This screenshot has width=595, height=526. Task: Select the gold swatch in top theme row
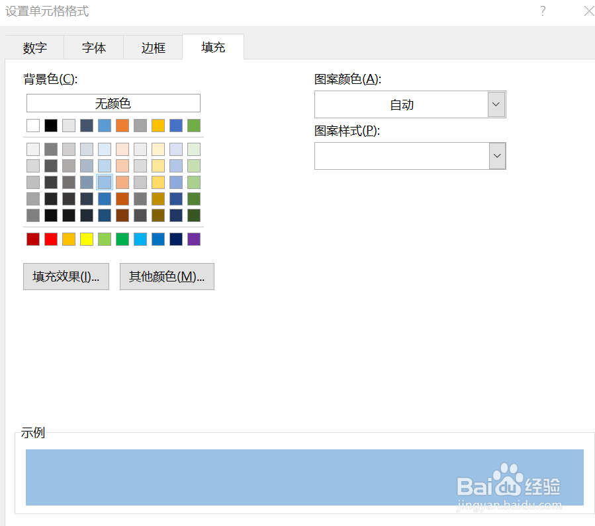click(x=158, y=126)
